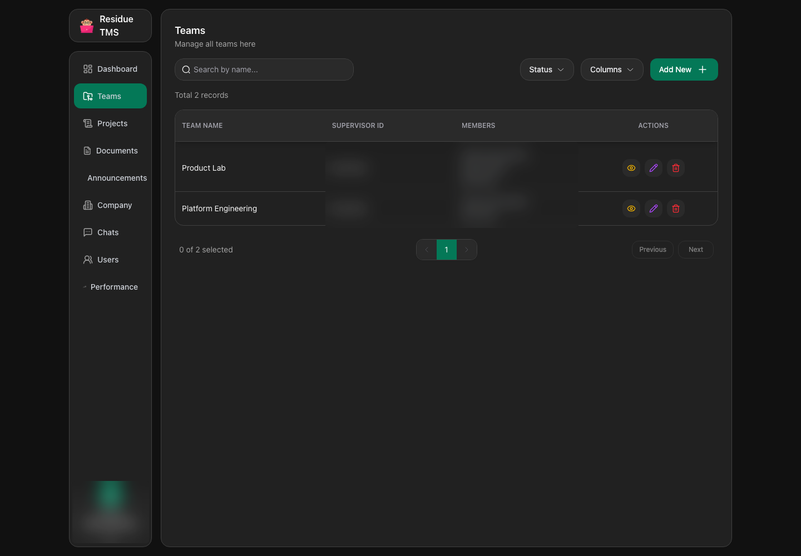801x556 pixels.
Task: Open the Status filter dropdown
Action: [547, 69]
